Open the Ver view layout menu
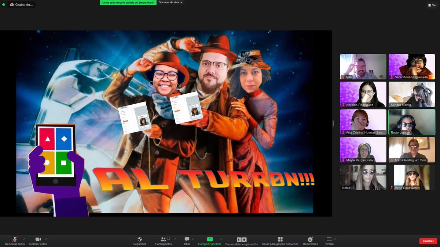The image size is (440, 247). 432,5
